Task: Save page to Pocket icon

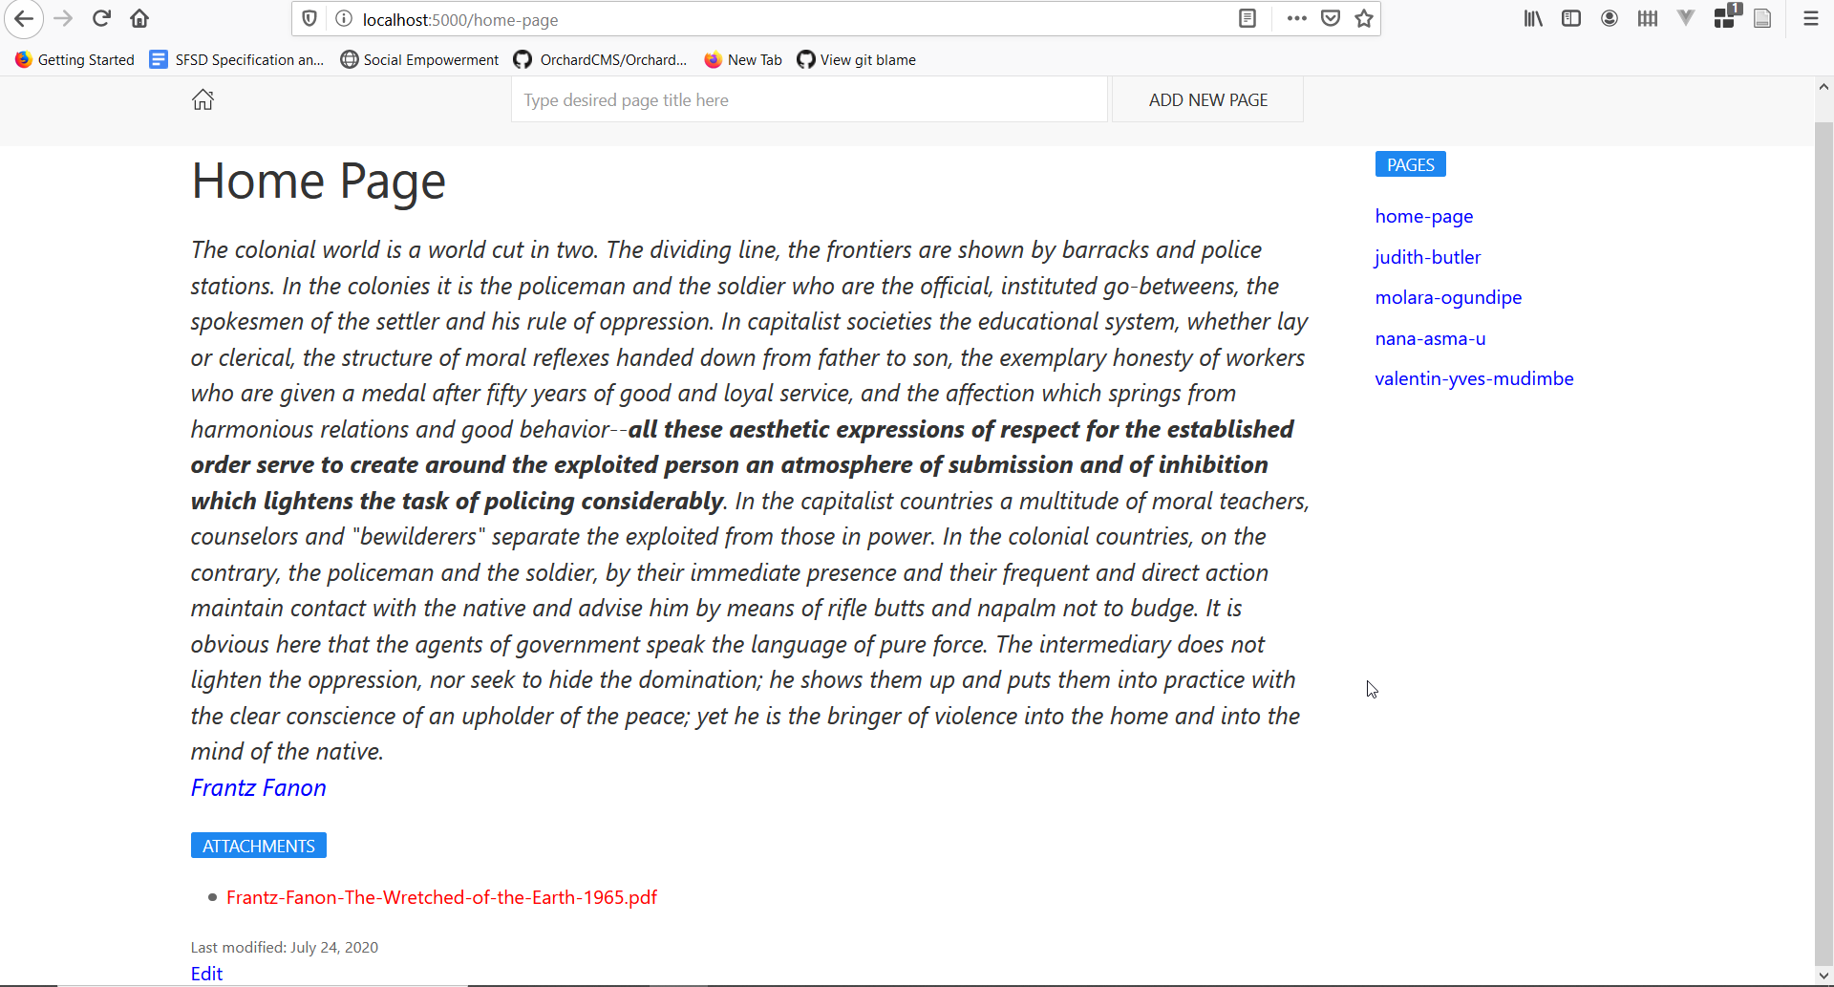Action: 1331,18
